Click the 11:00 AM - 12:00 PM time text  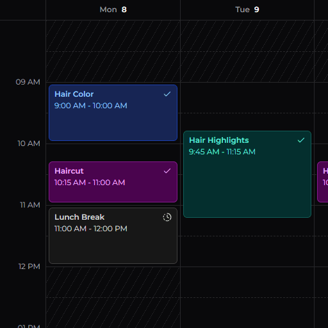pos(91,229)
